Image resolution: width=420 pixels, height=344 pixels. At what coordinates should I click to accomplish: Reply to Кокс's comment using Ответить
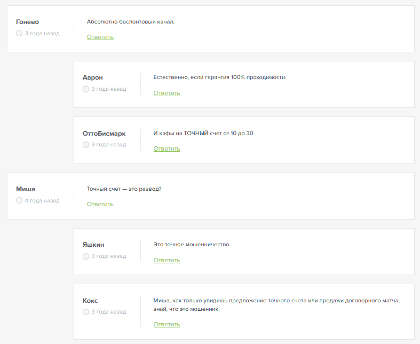click(x=167, y=324)
